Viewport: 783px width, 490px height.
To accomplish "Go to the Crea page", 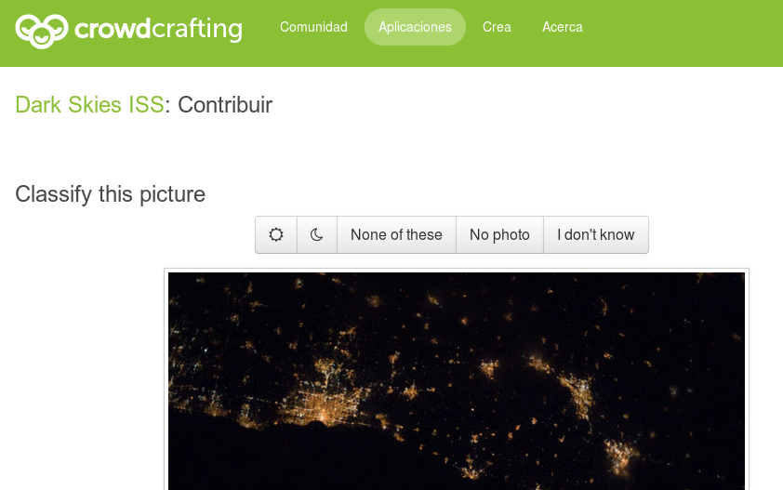I will pos(497,27).
